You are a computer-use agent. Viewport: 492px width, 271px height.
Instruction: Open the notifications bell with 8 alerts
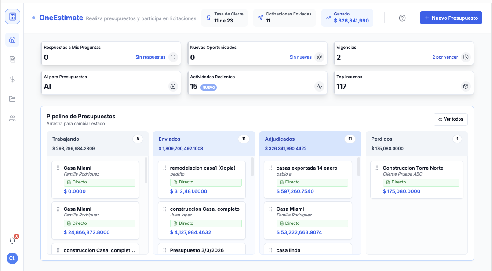click(12, 240)
